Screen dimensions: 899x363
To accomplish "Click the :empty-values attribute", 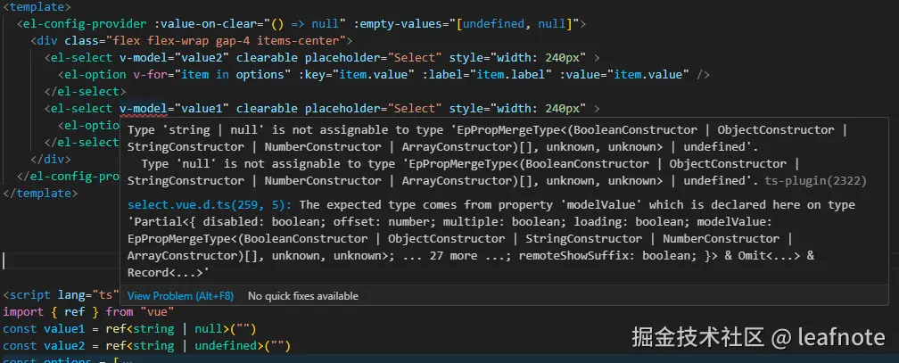I will tap(400, 24).
